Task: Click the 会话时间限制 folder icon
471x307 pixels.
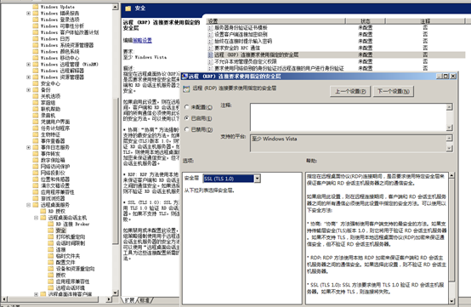Action: (51, 243)
